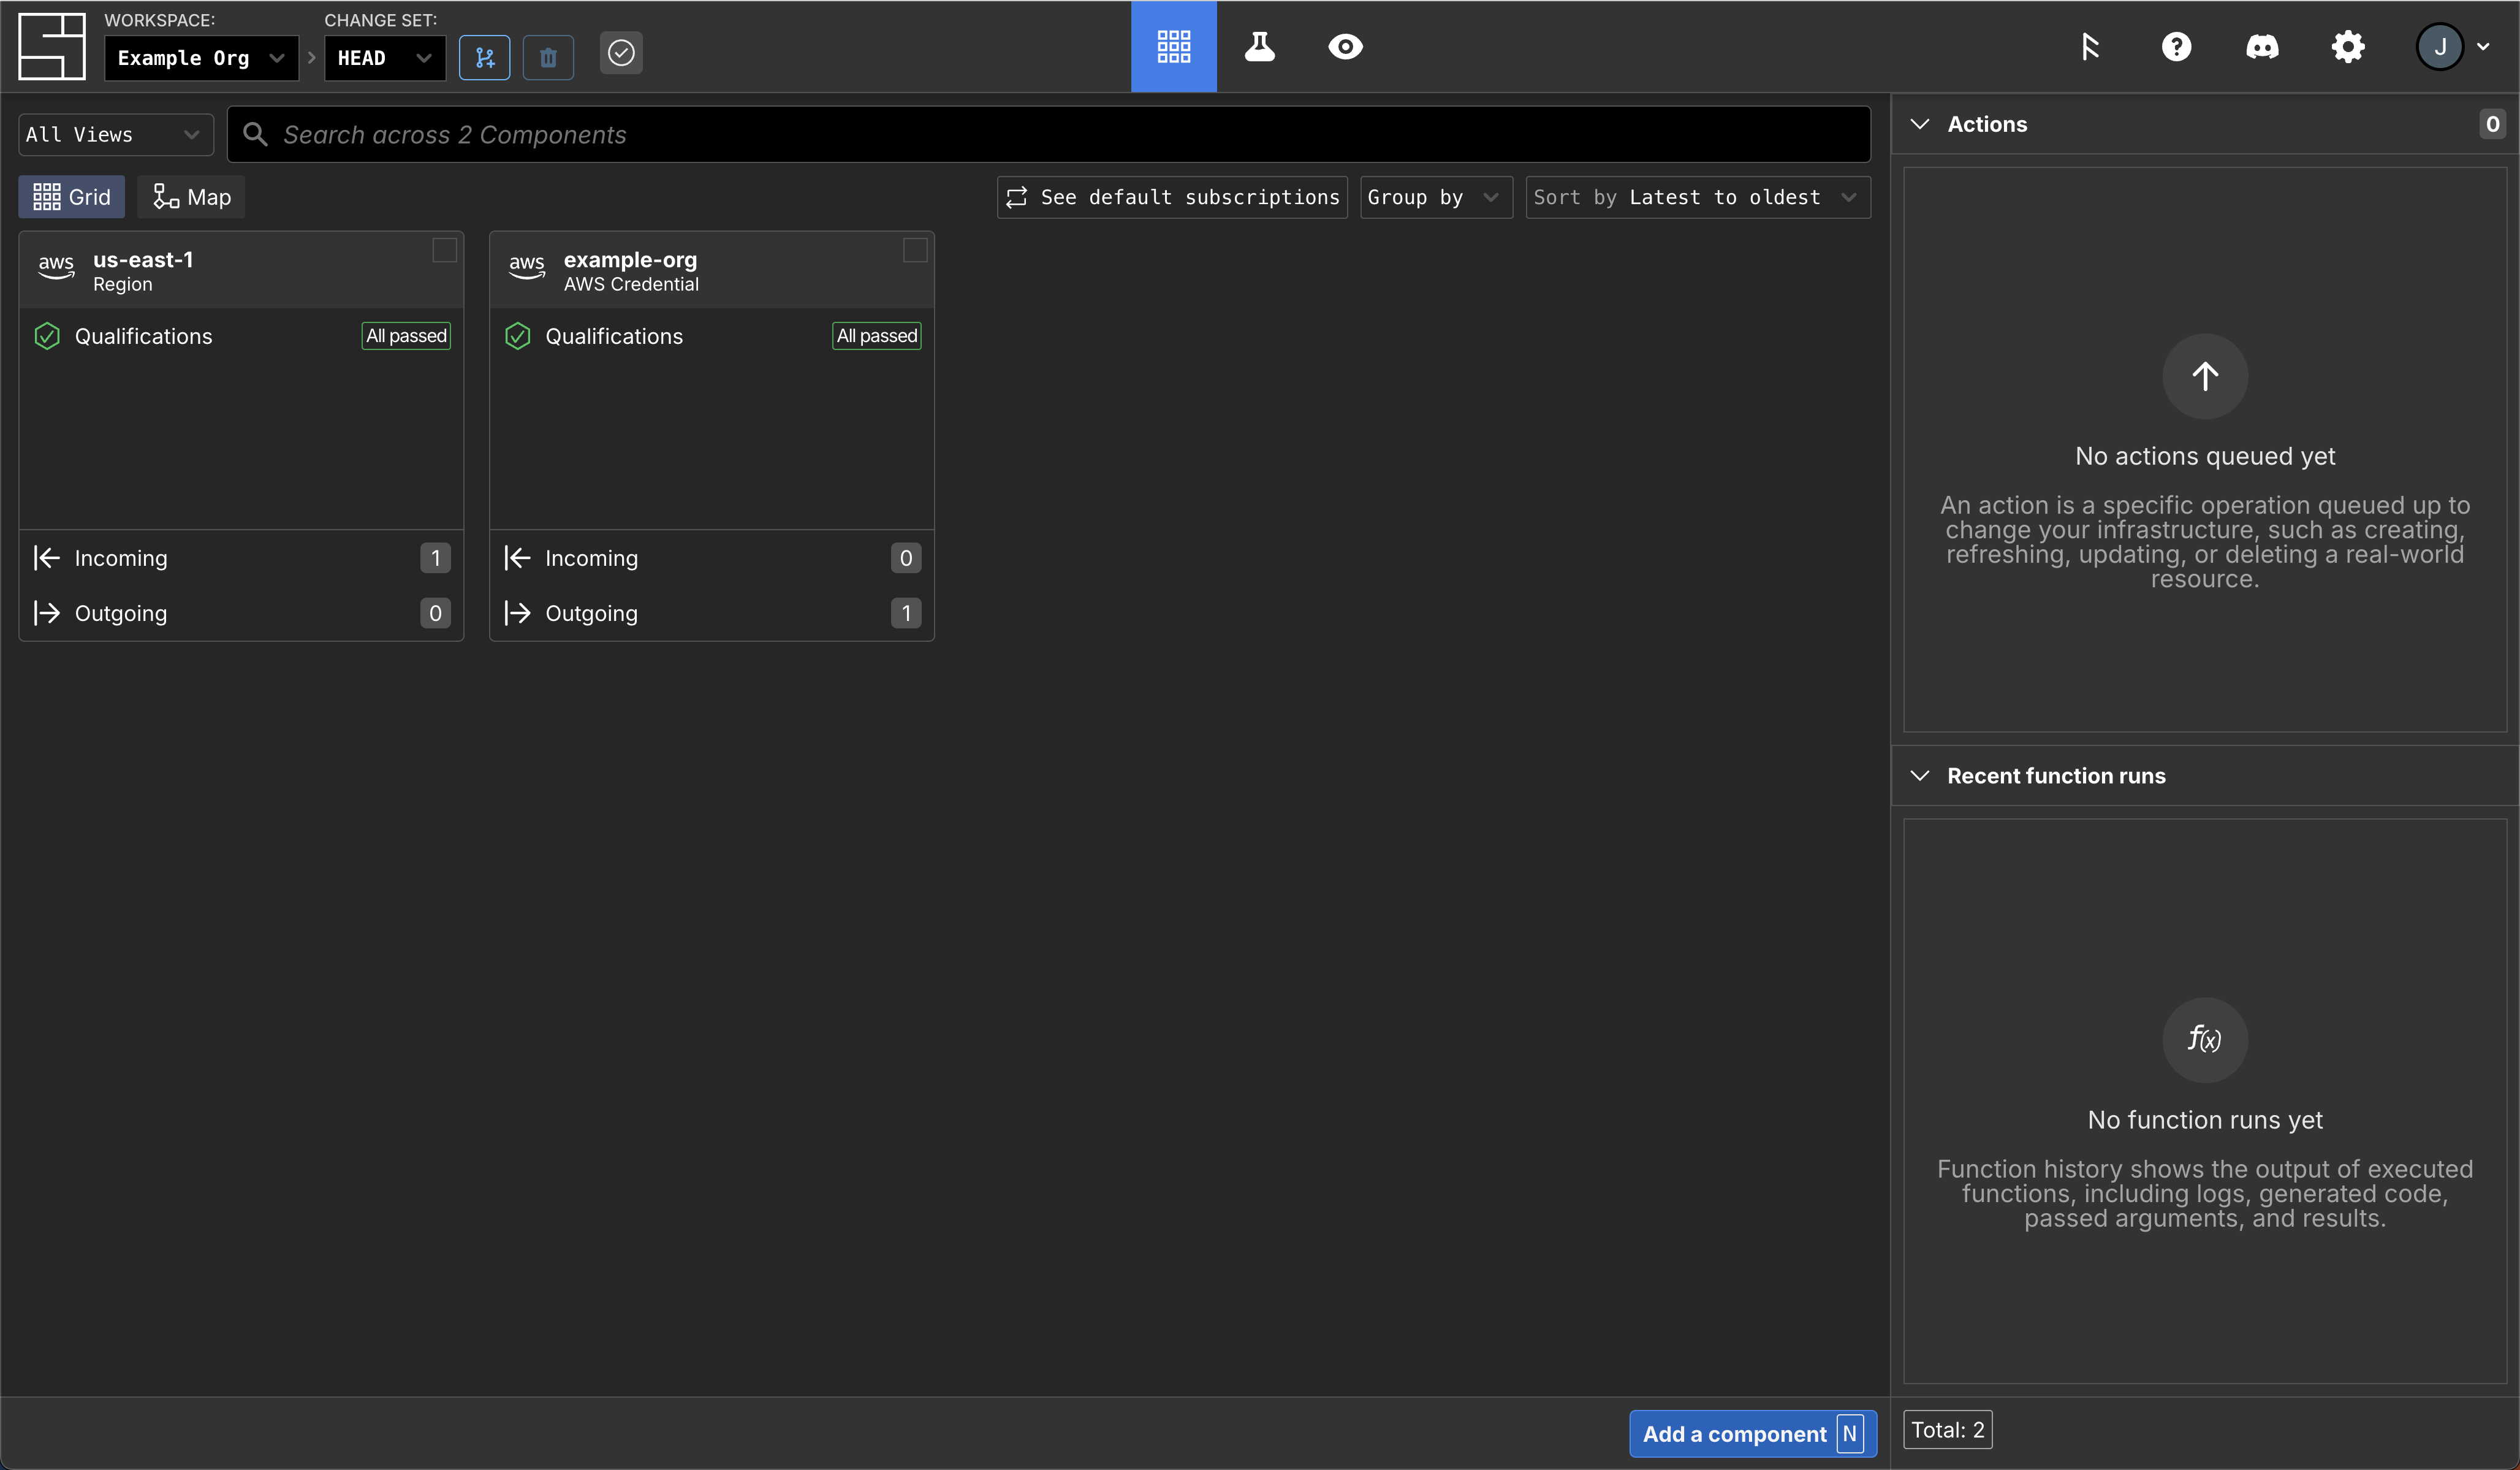Click the Region subtitle on us-east-1 card
The image size is (2520, 1470).
tap(123, 285)
